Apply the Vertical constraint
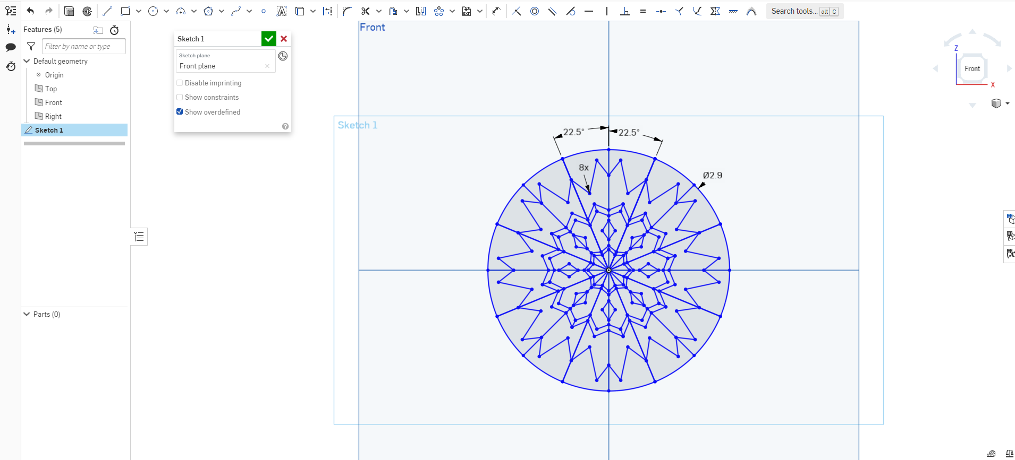Image resolution: width=1015 pixels, height=460 pixels. (x=607, y=11)
